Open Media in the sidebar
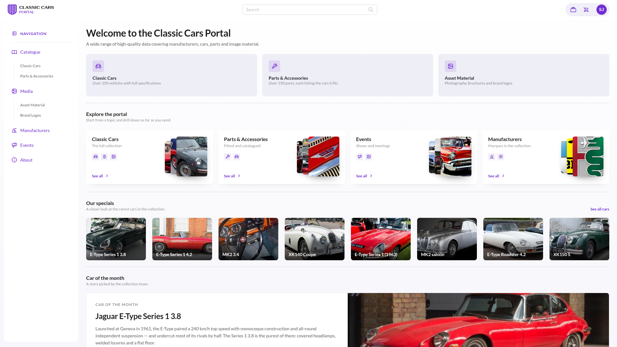617x347 pixels. click(26, 91)
